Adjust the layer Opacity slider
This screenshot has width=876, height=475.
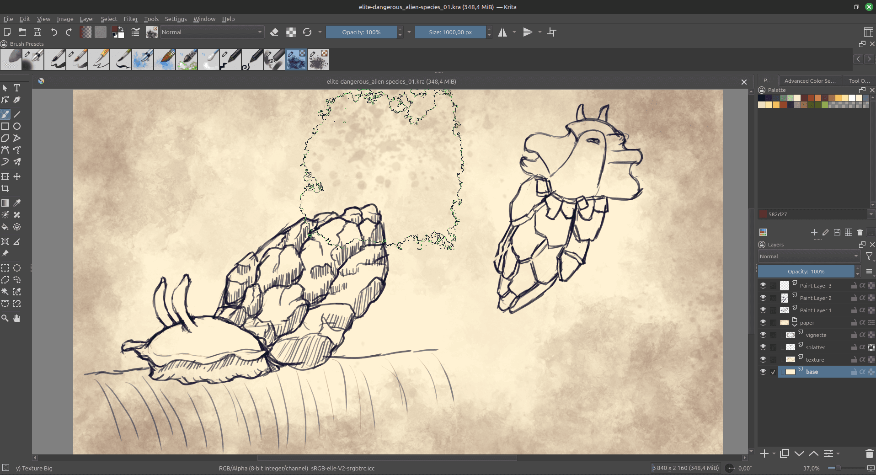[x=806, y=272]
